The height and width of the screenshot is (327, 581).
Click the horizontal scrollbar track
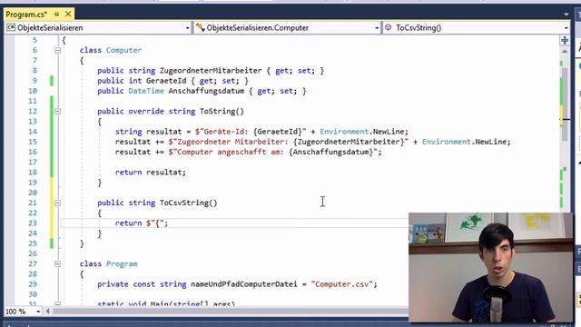point(230,312)
